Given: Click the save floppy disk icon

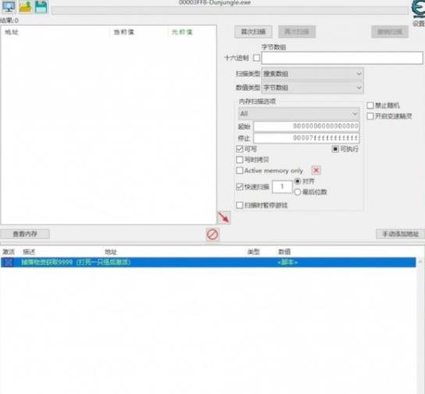Looking at the screenshot, I should pos(41,6).
